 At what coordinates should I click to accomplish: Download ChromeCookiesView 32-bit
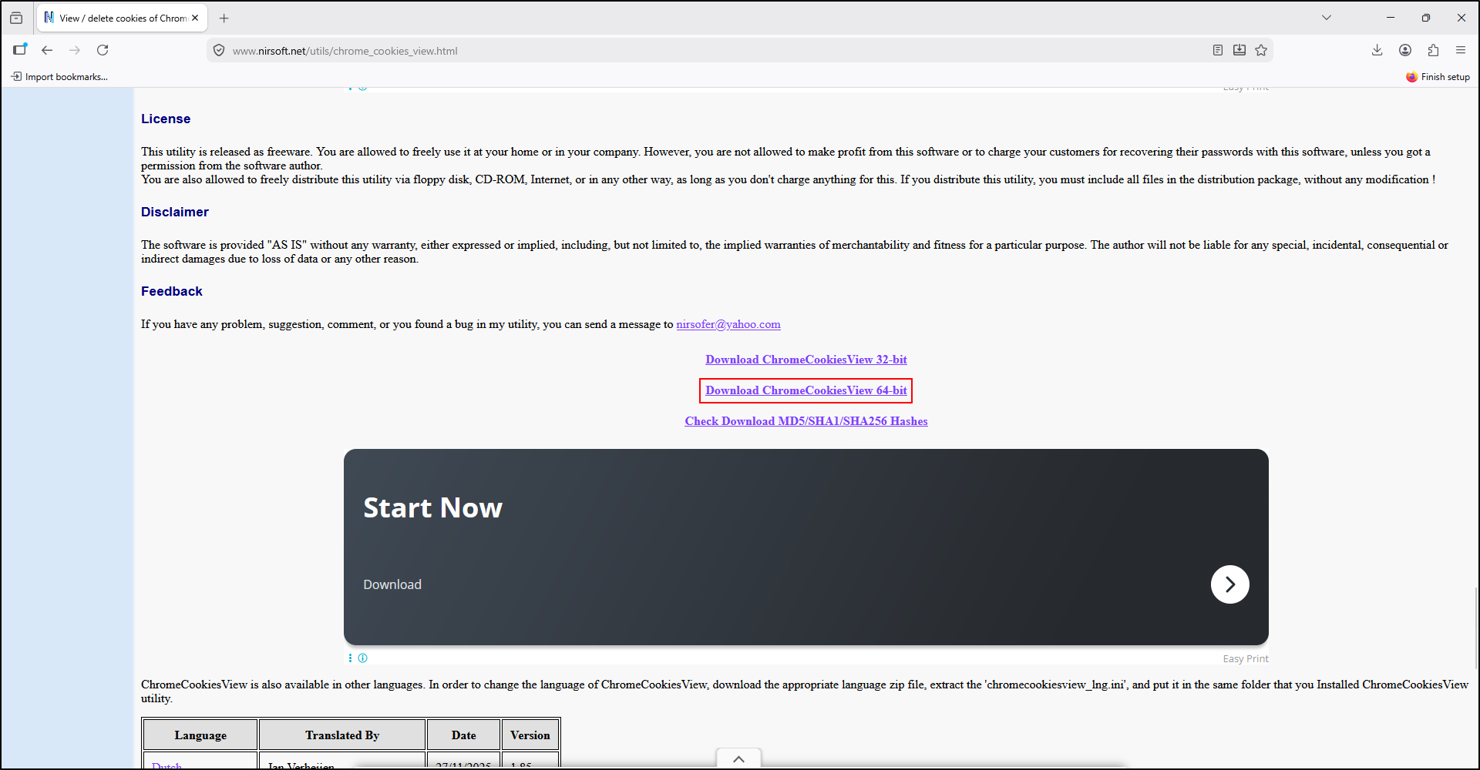tap(806, 360)
